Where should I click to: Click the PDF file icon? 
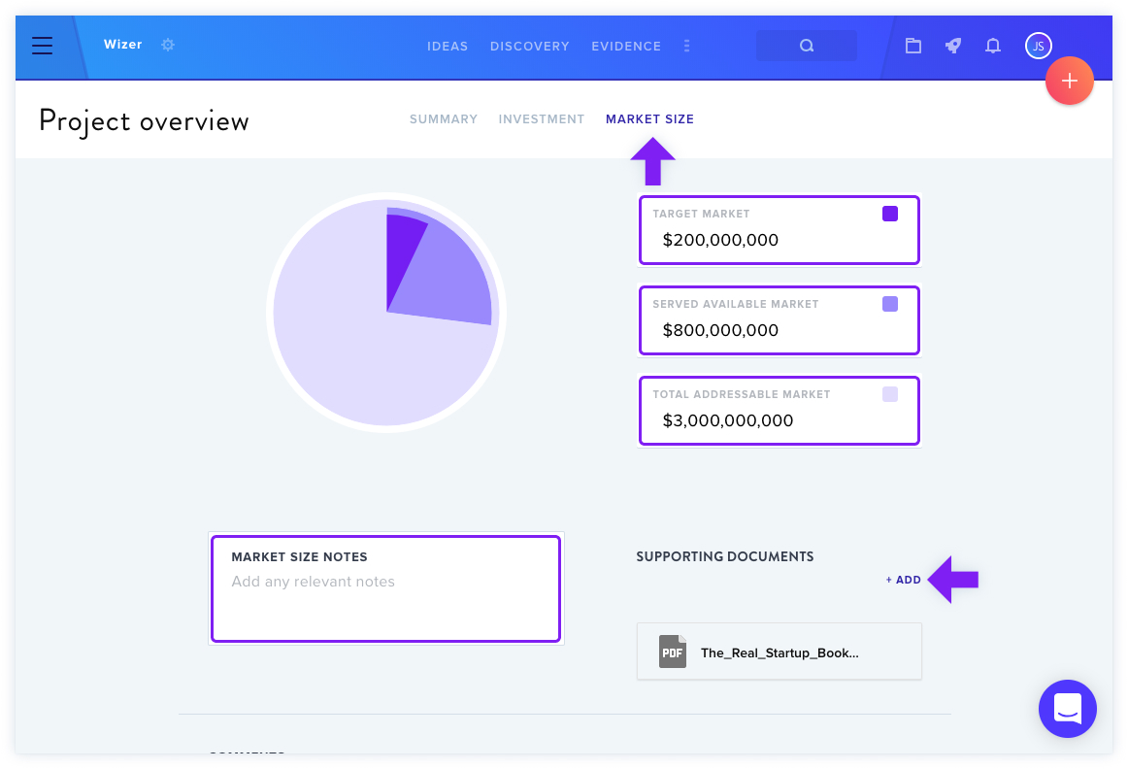(673, 652)
